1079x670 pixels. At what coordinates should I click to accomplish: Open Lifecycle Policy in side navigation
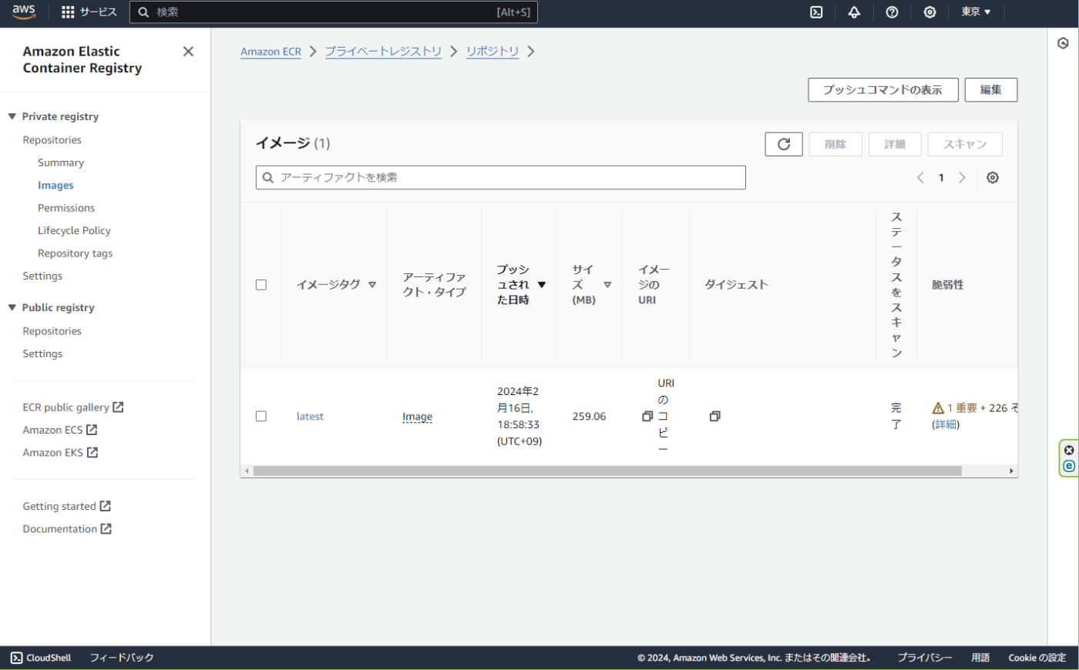pyautogui.click(x=74, y=231)
